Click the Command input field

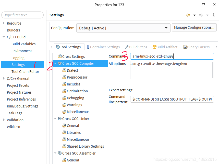(172, 56)
